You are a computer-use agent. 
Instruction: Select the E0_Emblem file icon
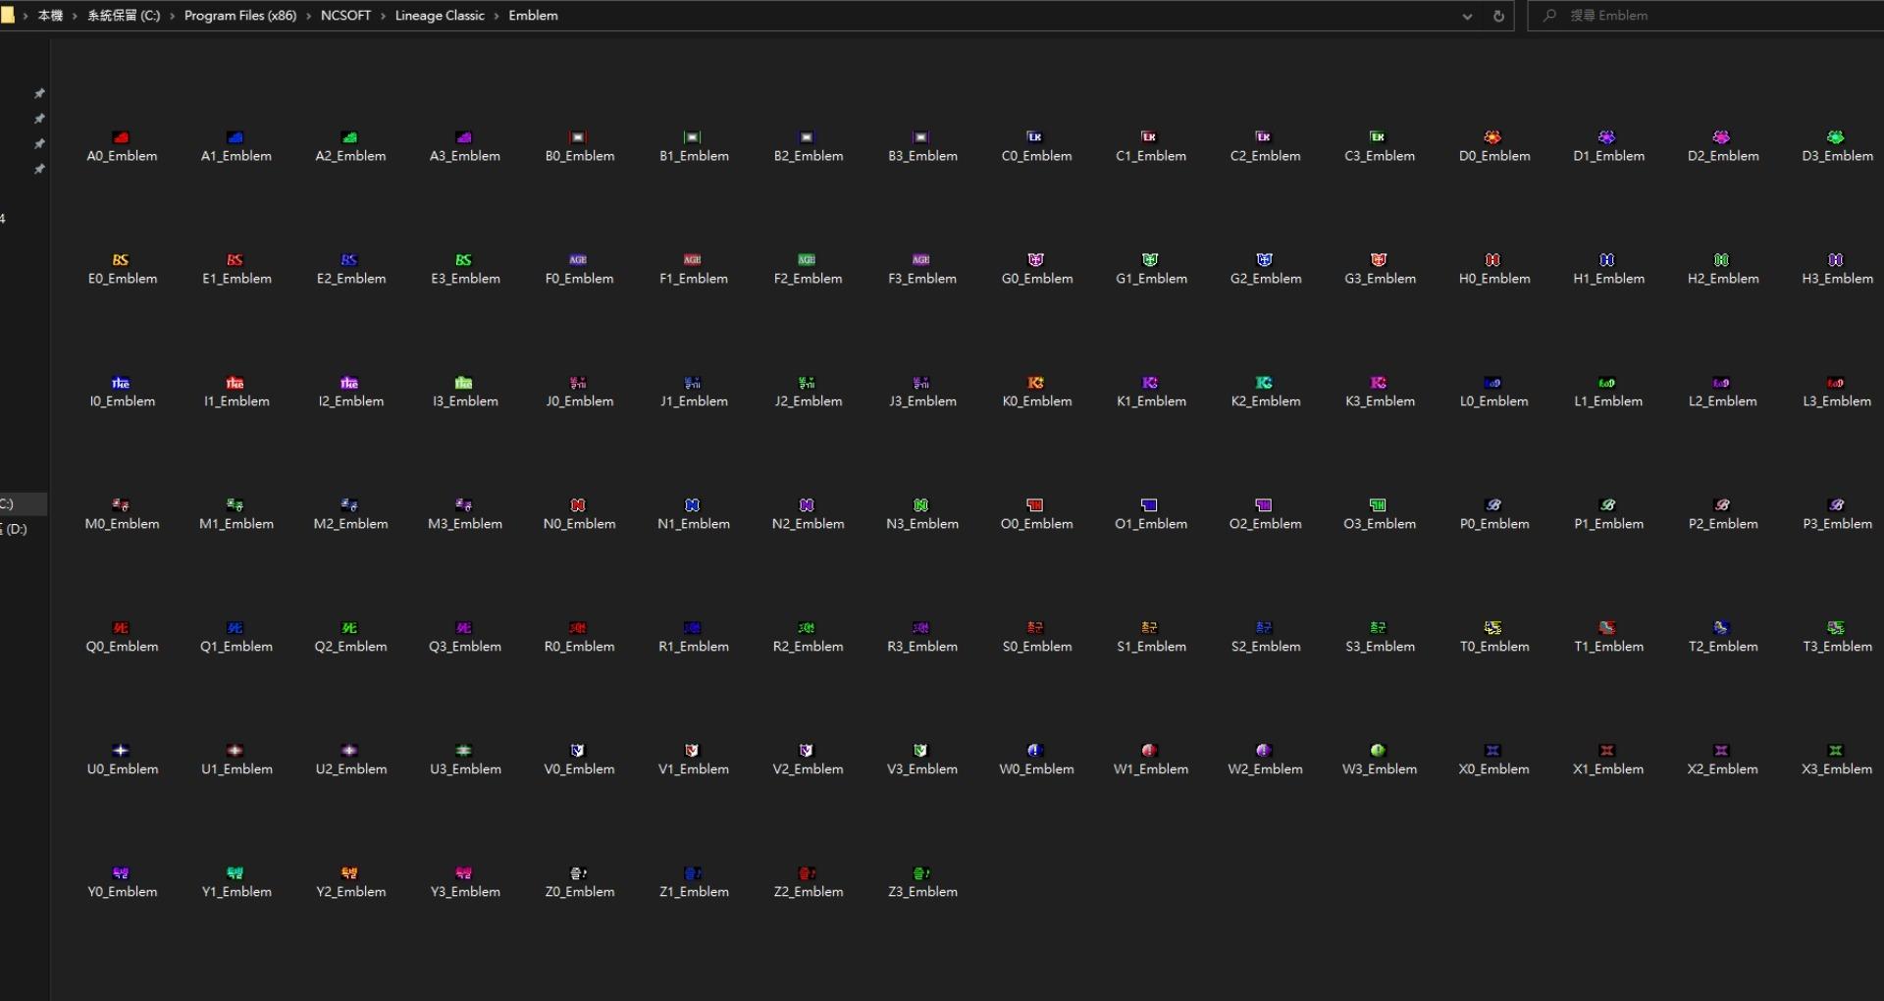tap(121, 260)
